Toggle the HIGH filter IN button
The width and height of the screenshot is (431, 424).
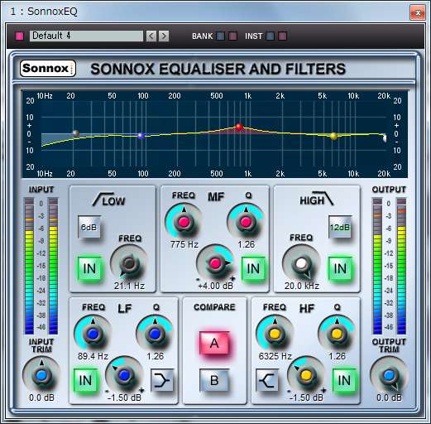(340, 268)
